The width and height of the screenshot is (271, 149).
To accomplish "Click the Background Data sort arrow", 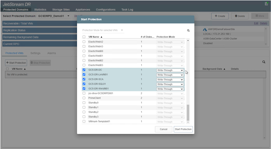I will (x=224, y=69).
